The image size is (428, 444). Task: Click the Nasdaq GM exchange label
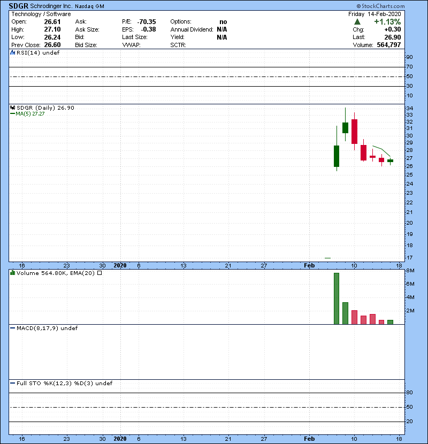point(89,6)
